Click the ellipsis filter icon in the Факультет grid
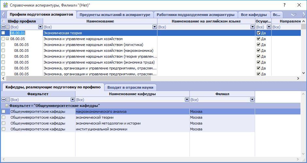This screenshot has width=307, height=163. [x=3, y=100]
